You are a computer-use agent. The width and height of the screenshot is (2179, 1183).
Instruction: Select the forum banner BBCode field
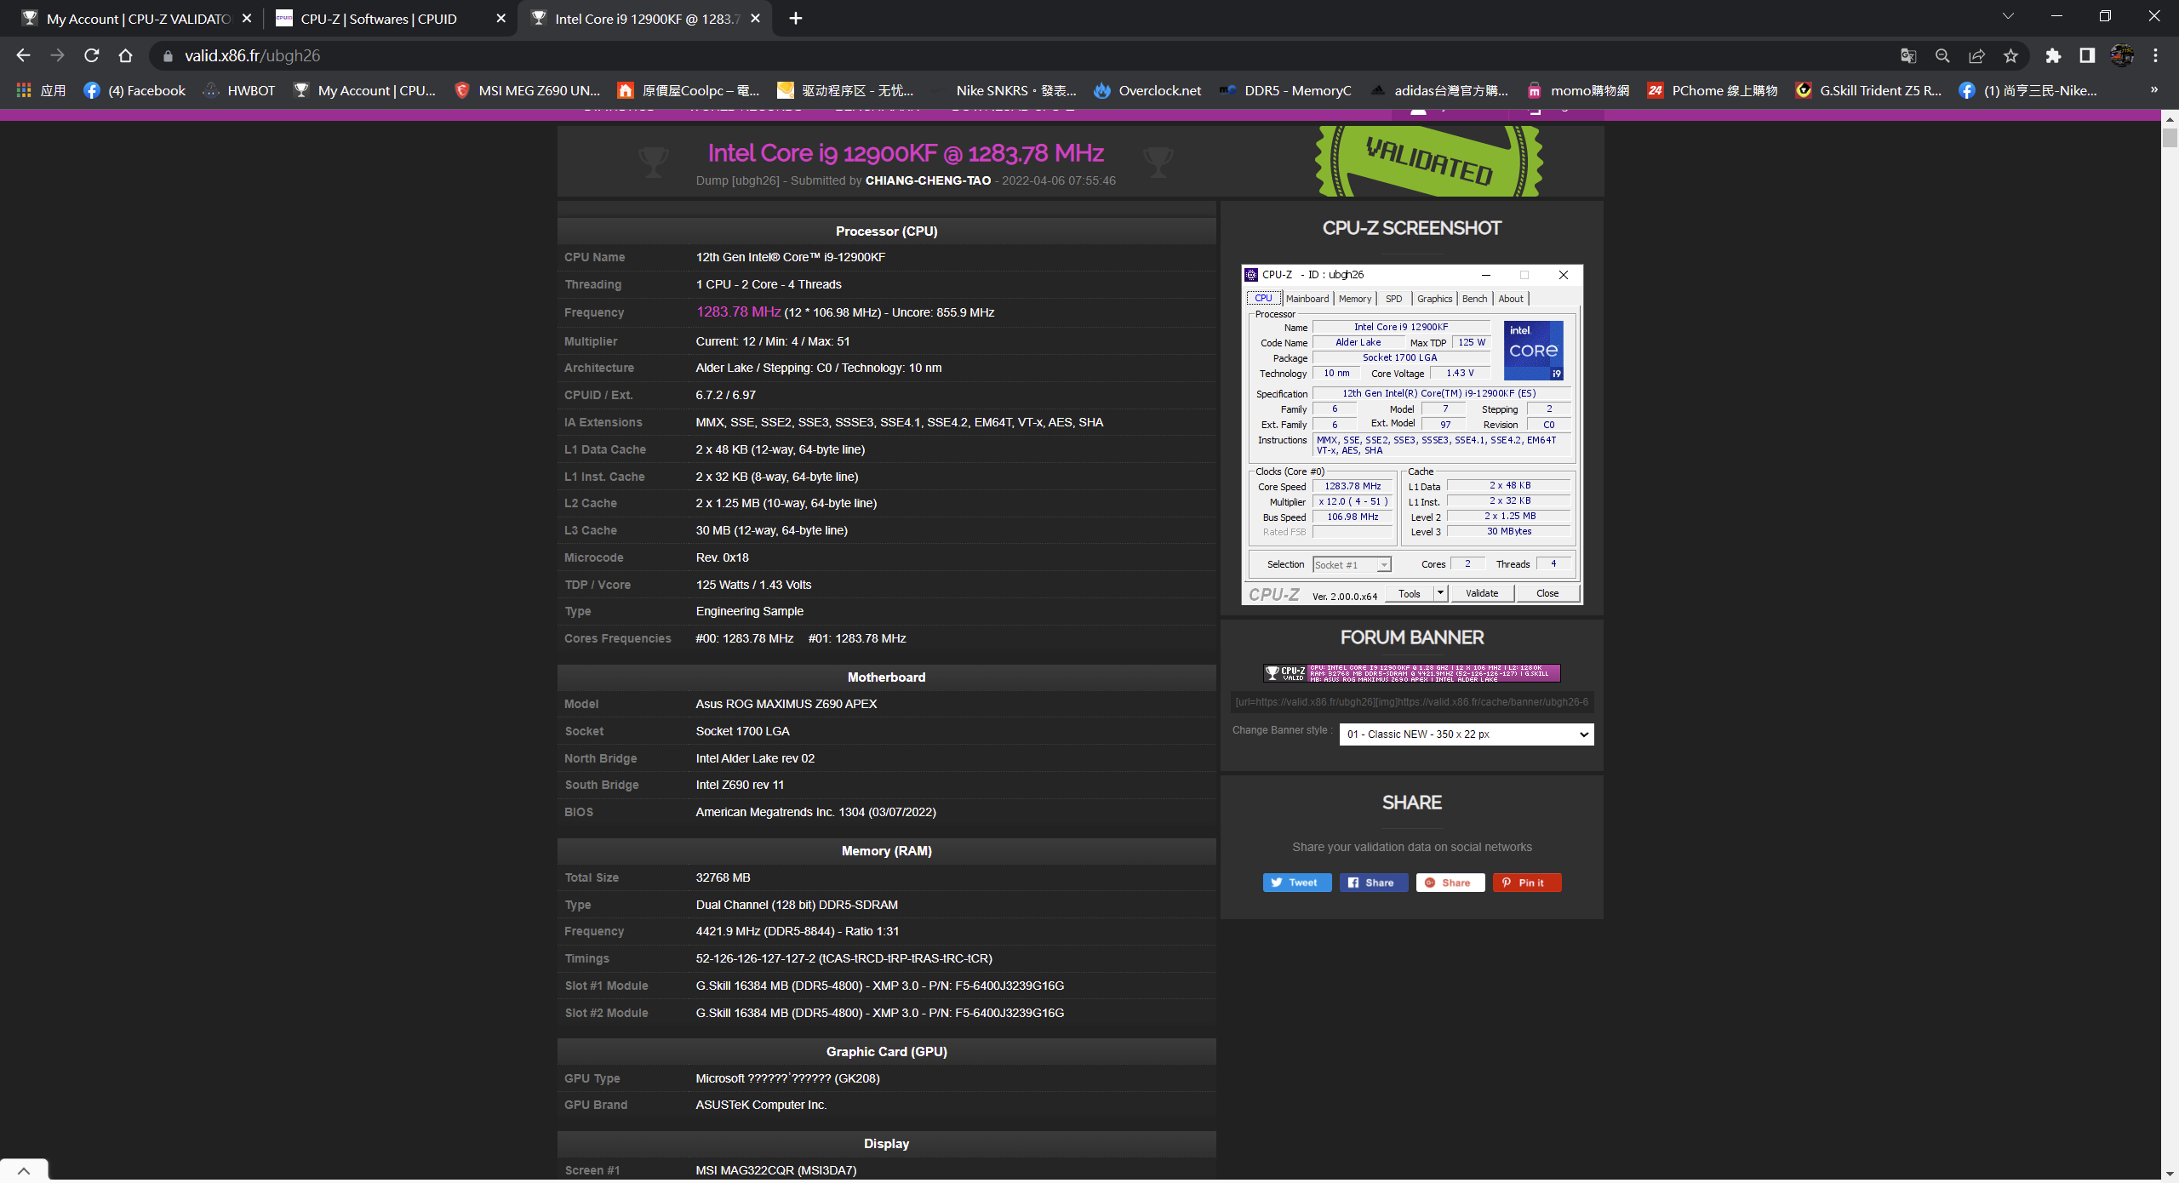pos(1412,702)
